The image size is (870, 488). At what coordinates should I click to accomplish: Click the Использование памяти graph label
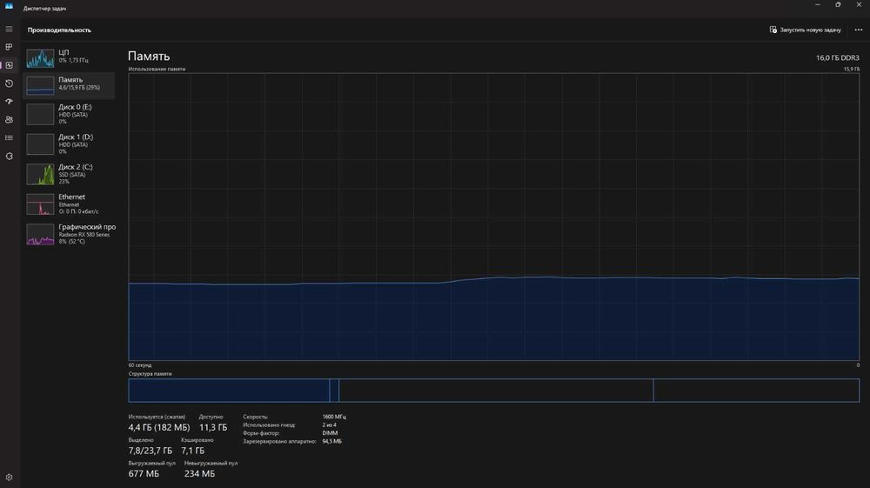157,70
